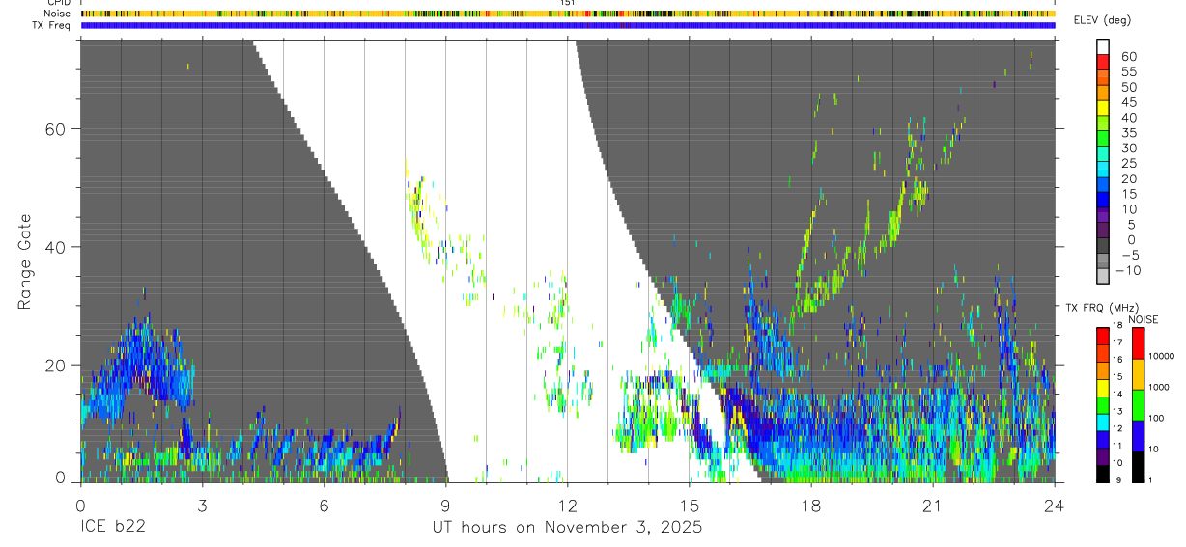Click the "CPID" row label at top

[x=58, y=3]
